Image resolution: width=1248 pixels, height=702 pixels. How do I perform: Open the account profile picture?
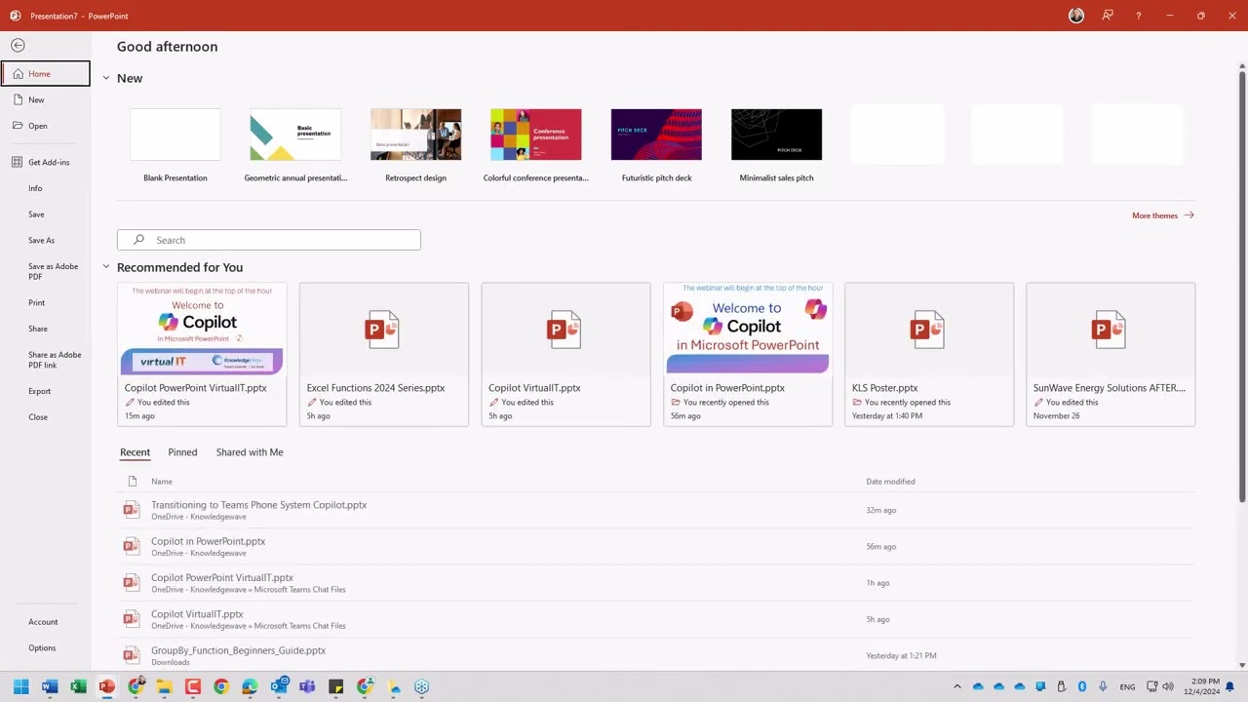point(1076,16)
